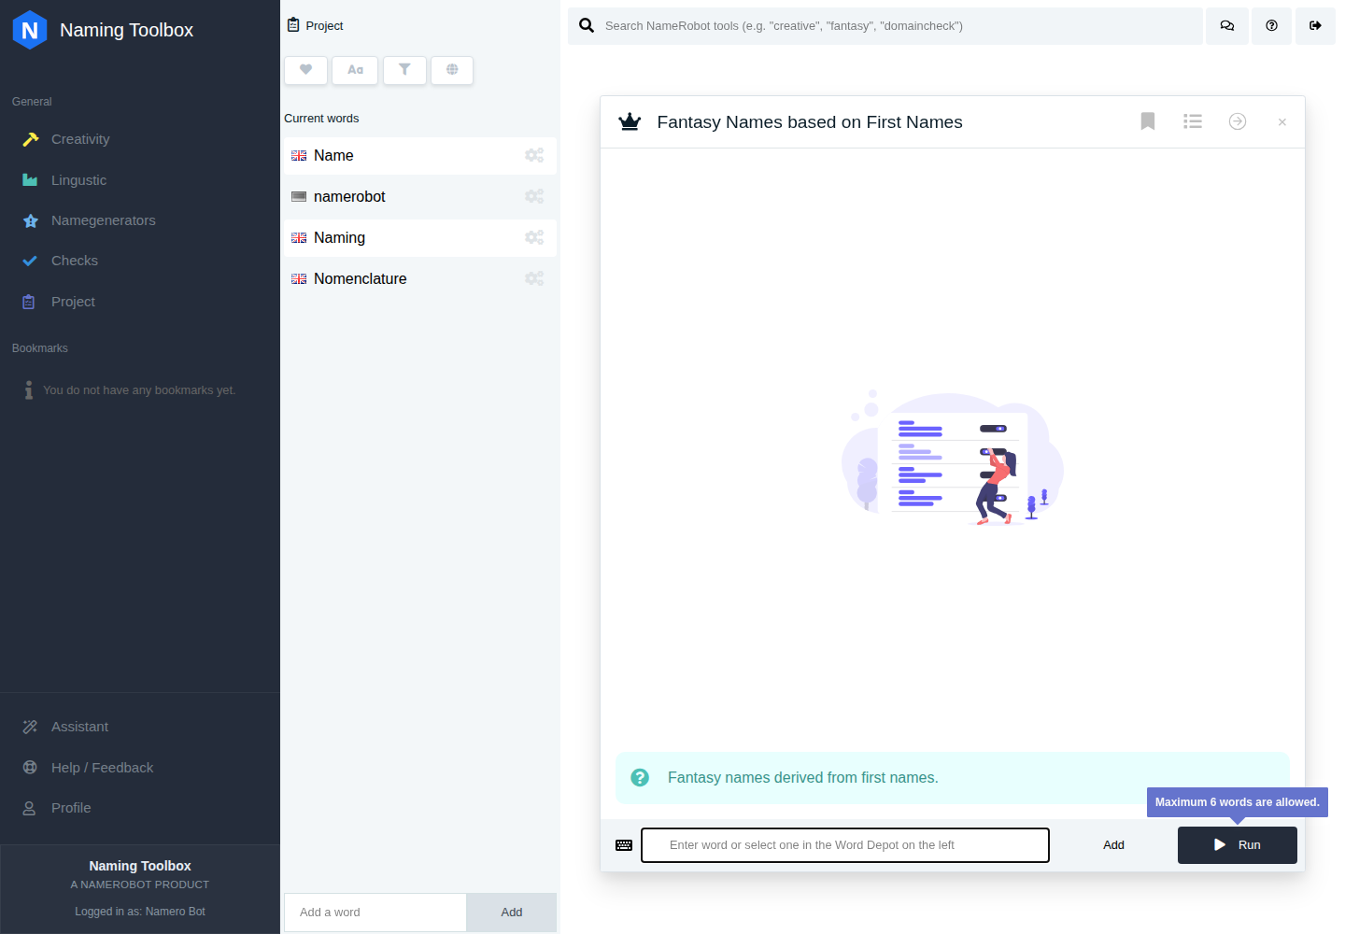Open the tool list view icon

(1193, 121)
